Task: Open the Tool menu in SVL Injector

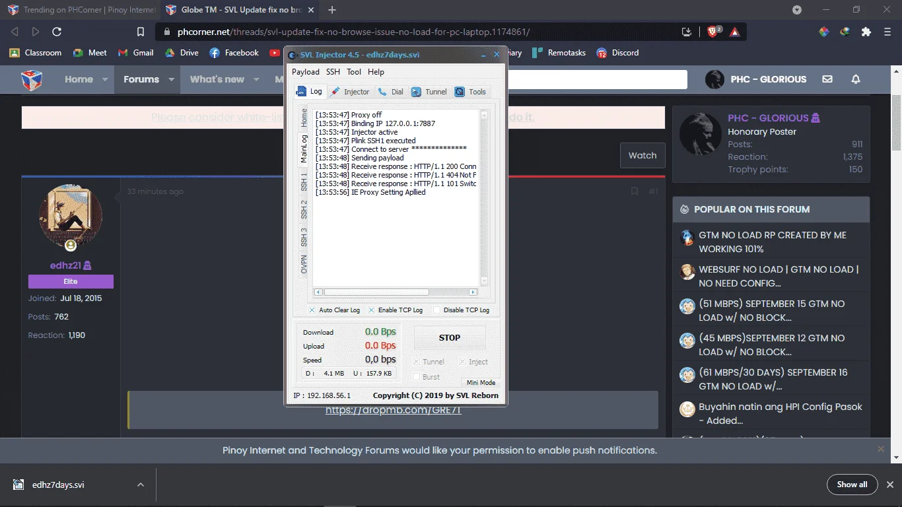Action: click(354, 72)
